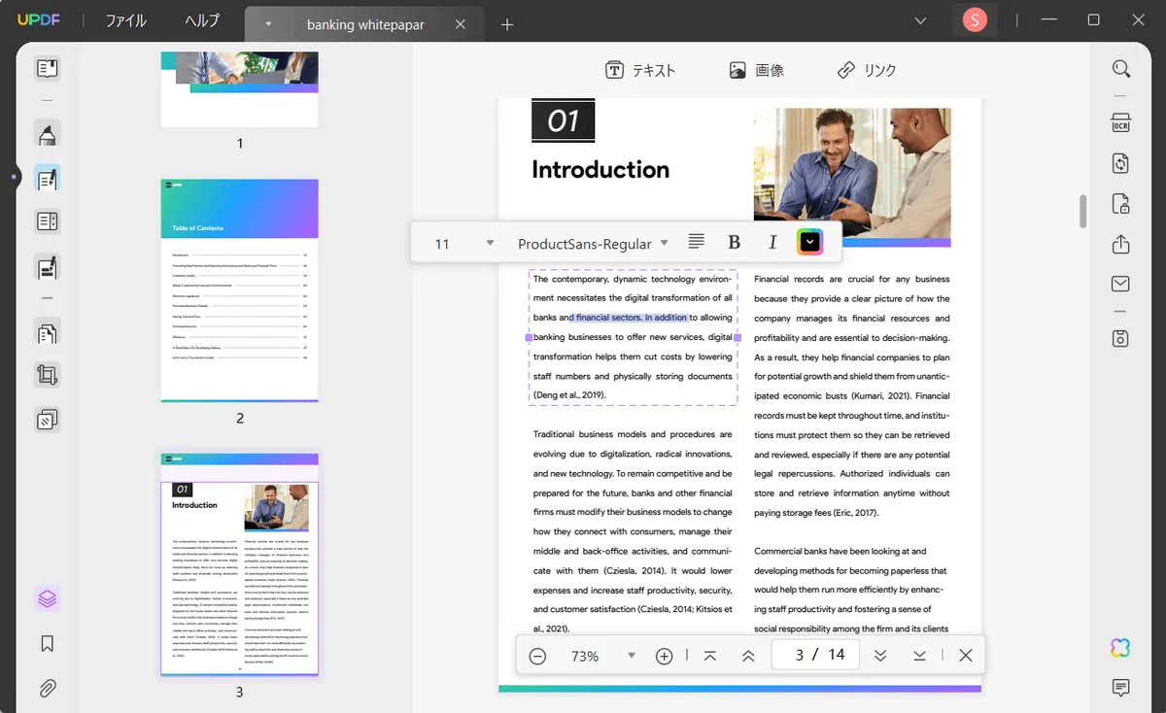
Task: Show the Layers panel
Action: pyautogui.click(x=47, y=598)
